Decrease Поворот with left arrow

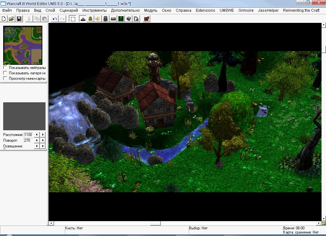coord(37,140)
